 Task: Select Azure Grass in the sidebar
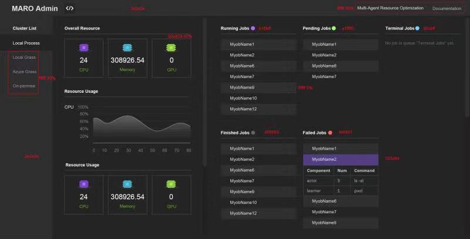click(x=25, y=72)
